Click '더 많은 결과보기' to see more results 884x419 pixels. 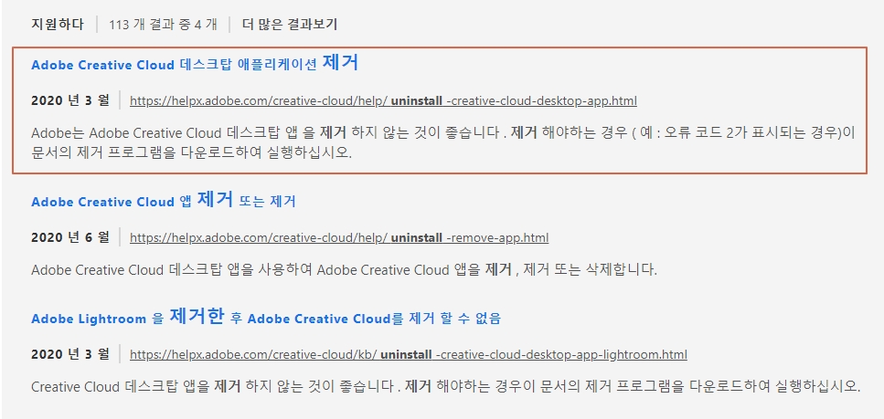(x=289, y=25)
